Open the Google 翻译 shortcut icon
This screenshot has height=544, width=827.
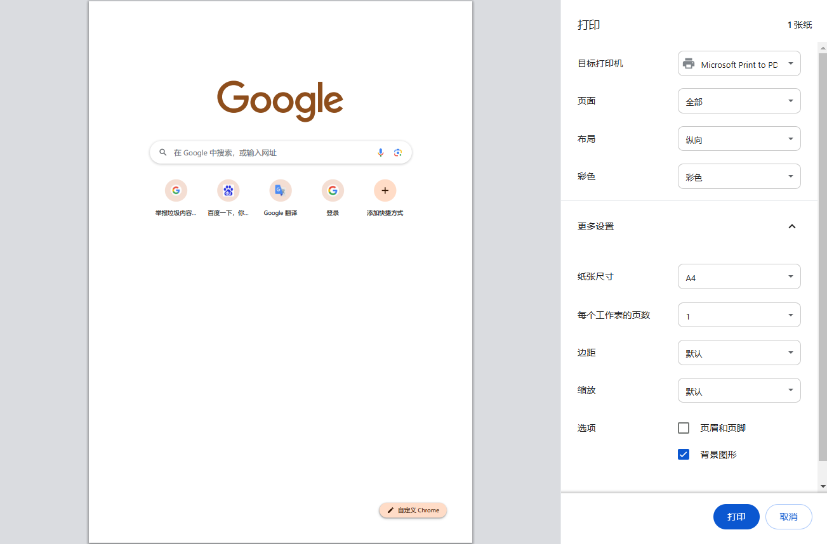[x=281, y=190]
